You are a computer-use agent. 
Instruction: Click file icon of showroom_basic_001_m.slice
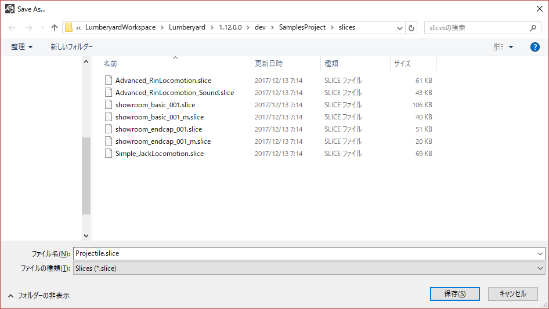pos(109,117)
